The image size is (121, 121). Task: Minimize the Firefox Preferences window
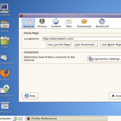[x=116, y=16]
